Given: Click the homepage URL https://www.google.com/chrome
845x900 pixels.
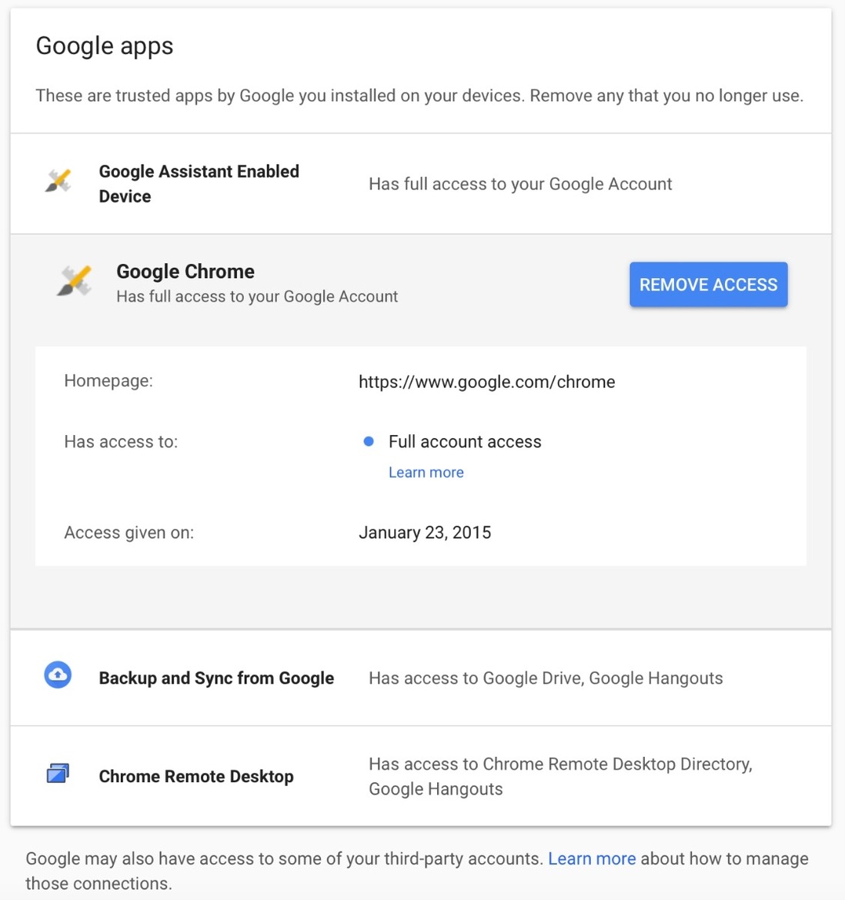Looking at the screenshot, I should [487, 382].
